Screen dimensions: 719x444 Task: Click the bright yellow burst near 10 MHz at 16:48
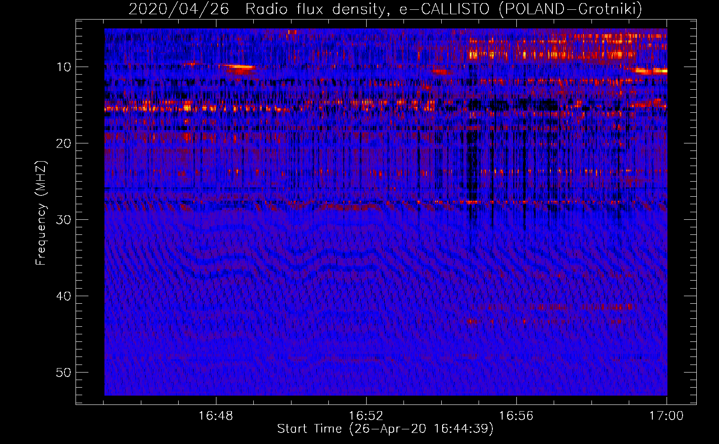tap(239, 67)
